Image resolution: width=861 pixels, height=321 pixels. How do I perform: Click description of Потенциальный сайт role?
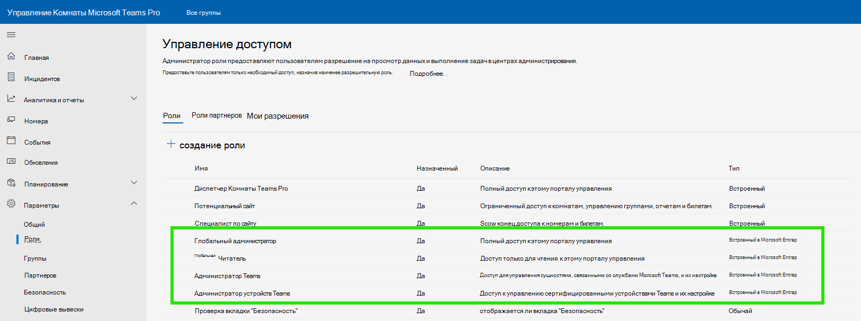point(596,206)
